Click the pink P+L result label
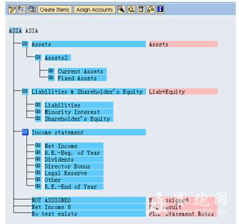 (x=183, y=207)
